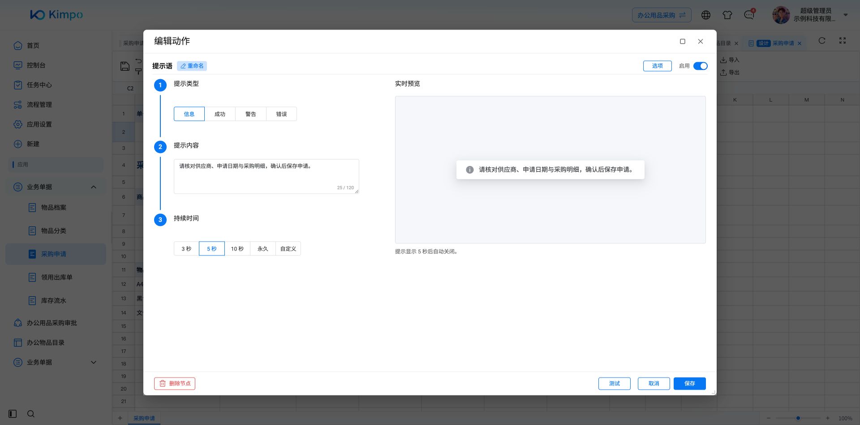This screenshot has height=425, width=860.
Task: Toggle the 启用 switch
Action: pos(700,66)
